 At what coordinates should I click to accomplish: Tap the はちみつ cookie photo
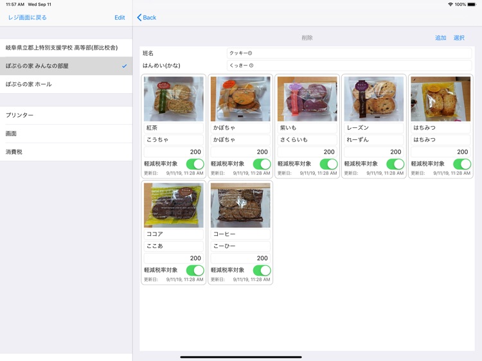pyautogui.click(x=440, y=99)
